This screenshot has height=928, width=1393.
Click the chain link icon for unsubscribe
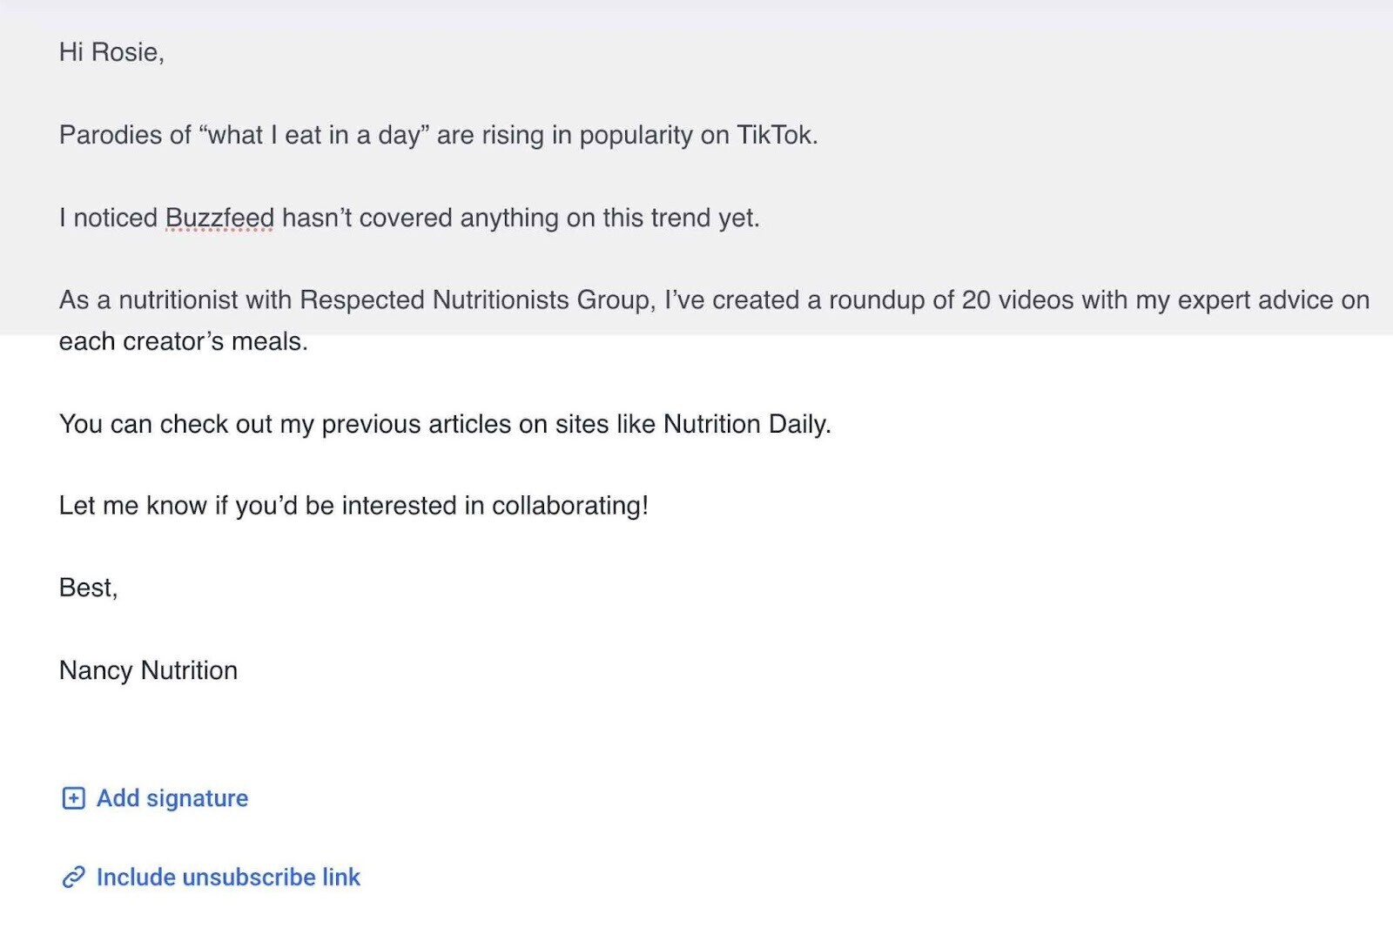coord(73,878)
